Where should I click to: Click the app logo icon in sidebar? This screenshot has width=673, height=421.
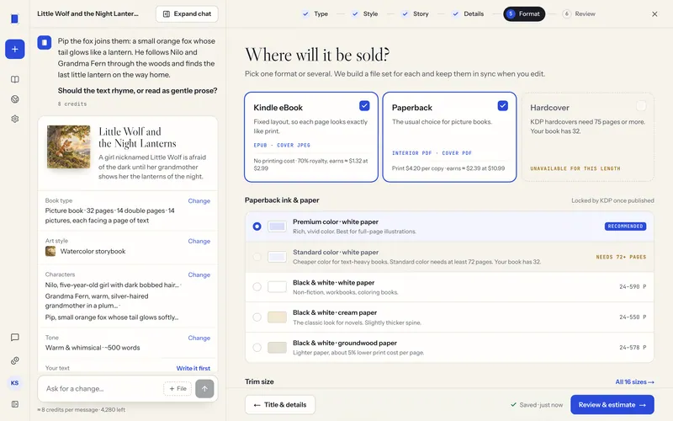tap(14, 19)
